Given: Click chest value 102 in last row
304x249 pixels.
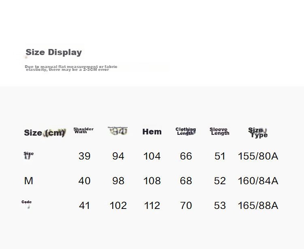Looking at the screenshot, I should (x=118, y=205).
